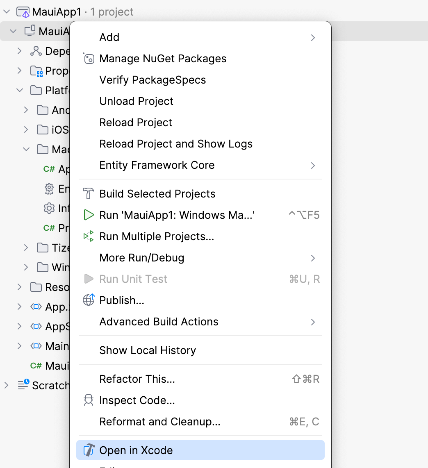This screenshot has height=468, width=428.
Task: Select the Run Multiple Projects icon
Action: pyautogui.click(x=89, y=236)
